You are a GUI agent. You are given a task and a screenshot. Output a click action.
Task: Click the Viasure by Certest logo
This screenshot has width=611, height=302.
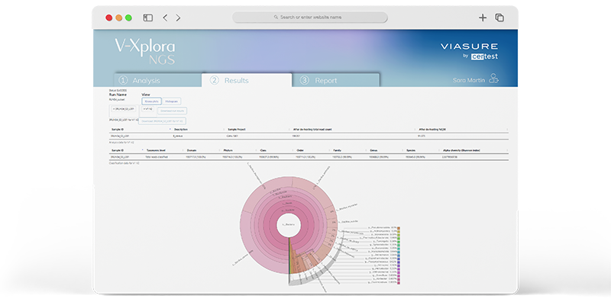click(x=469, y=51)
